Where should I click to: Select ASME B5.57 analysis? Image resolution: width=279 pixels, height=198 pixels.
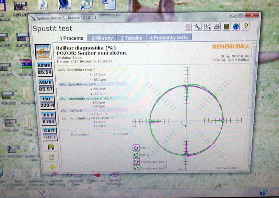click(x=45, y=86)
